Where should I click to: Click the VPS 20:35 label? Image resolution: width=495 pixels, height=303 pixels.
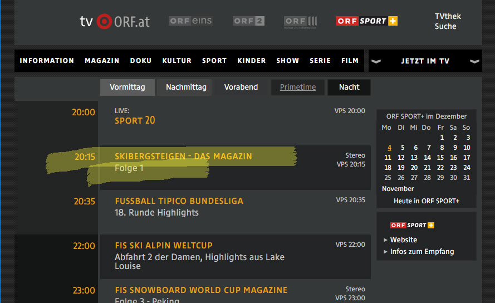350,200
